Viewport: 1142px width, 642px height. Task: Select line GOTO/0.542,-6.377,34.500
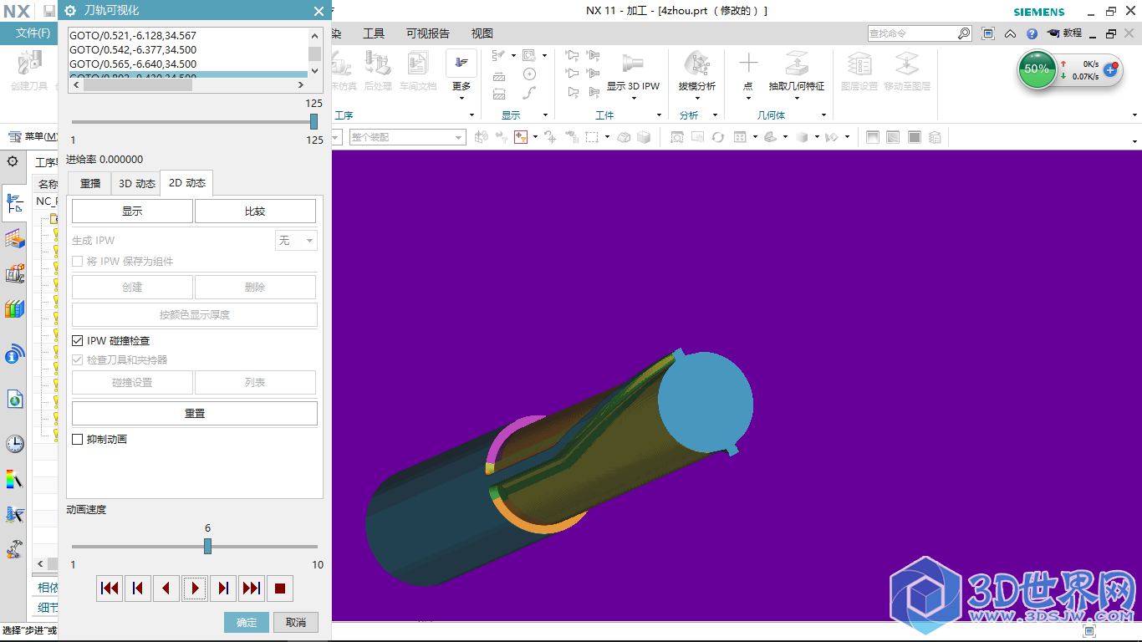pyautogui.click(x=133, y=49)
